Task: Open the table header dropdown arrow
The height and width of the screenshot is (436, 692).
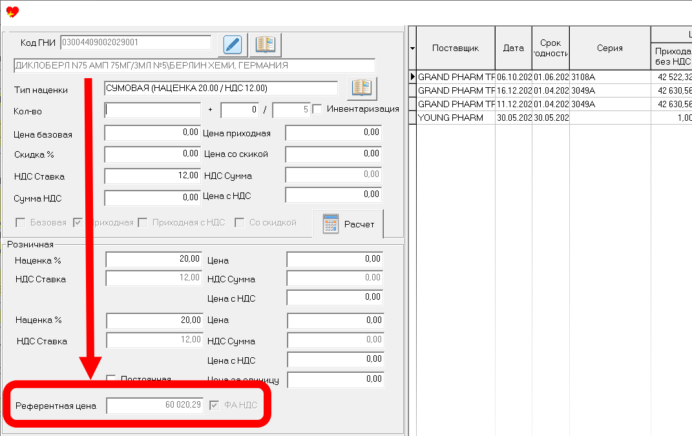Action: click(412, 48)
